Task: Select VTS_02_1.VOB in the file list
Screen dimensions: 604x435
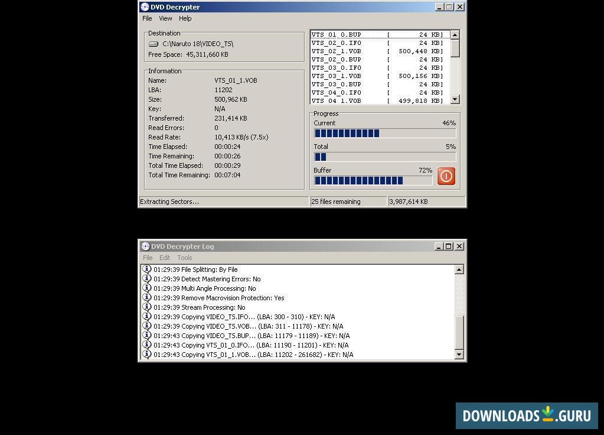Action: (x=380, y=51)
